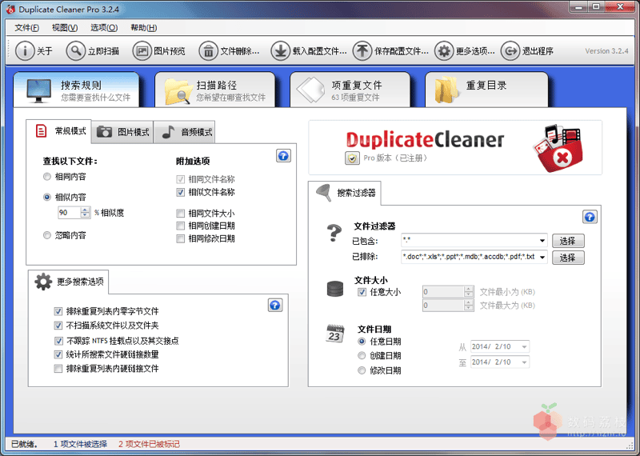
Task: Select the 修改日期 radio button
Action: point(362,370)
